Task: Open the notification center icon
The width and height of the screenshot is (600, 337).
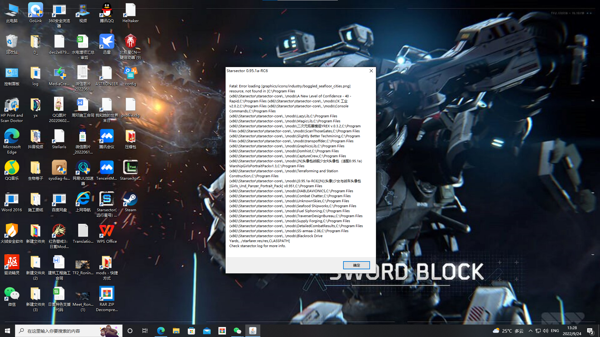Action: click(590, 331)
